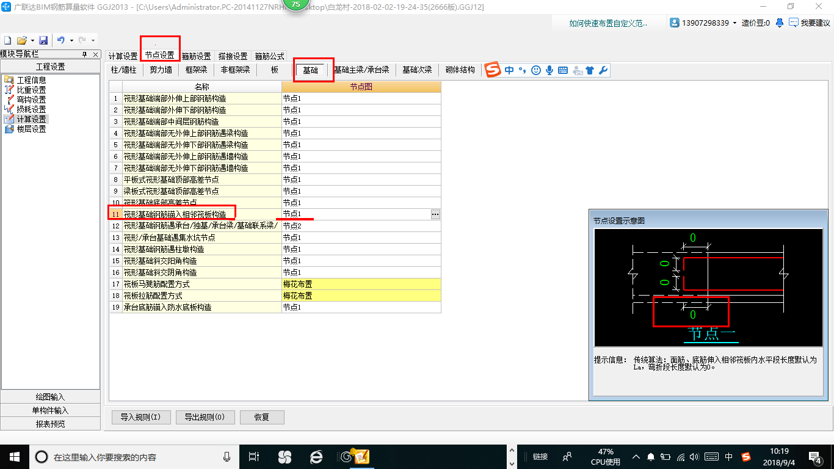Close the 模块导航栏 panel
The image size is (834, 469).
(x=95, y=54)
